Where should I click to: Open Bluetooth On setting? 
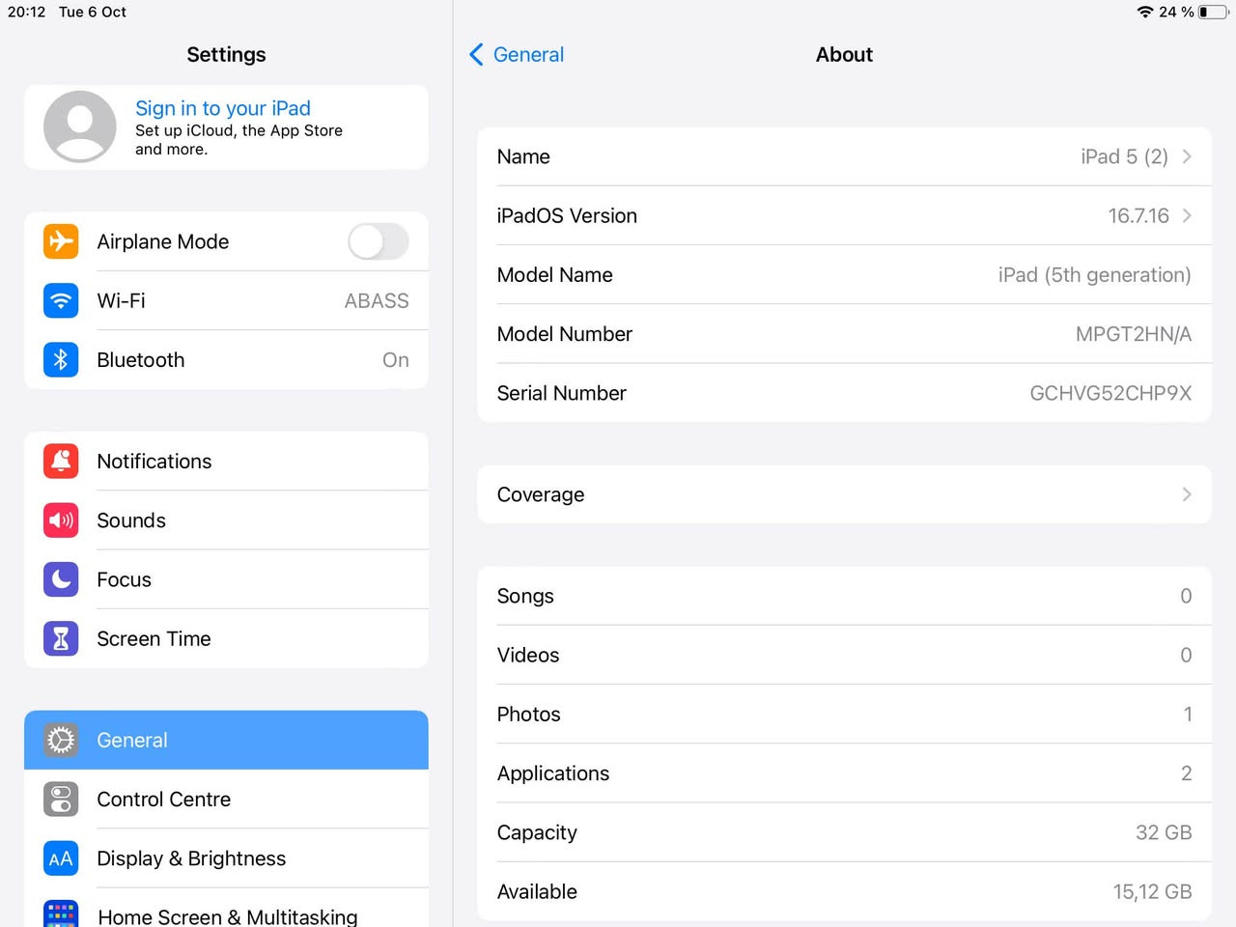pos(226,359)
